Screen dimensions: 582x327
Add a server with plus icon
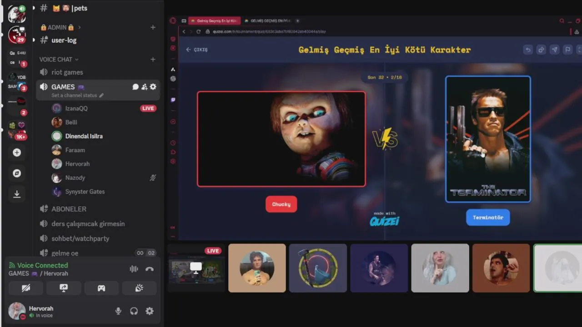pyautogui.click(x=17, y=153)
